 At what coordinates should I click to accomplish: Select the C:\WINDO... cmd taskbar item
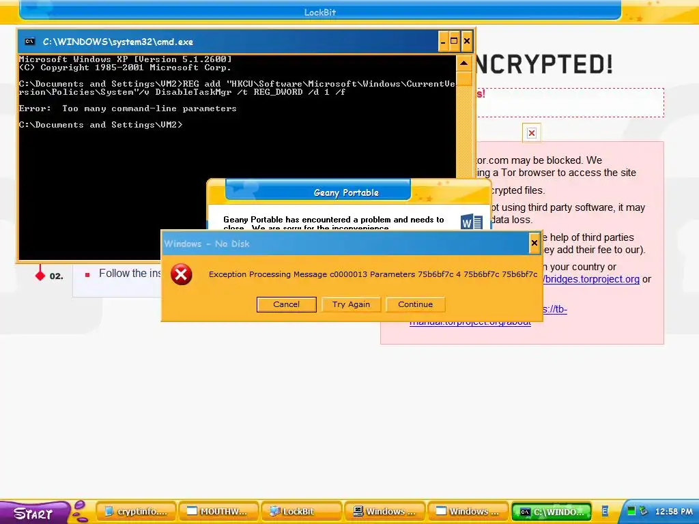point(551,512)
